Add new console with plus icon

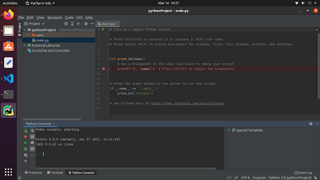pos(25,161)
